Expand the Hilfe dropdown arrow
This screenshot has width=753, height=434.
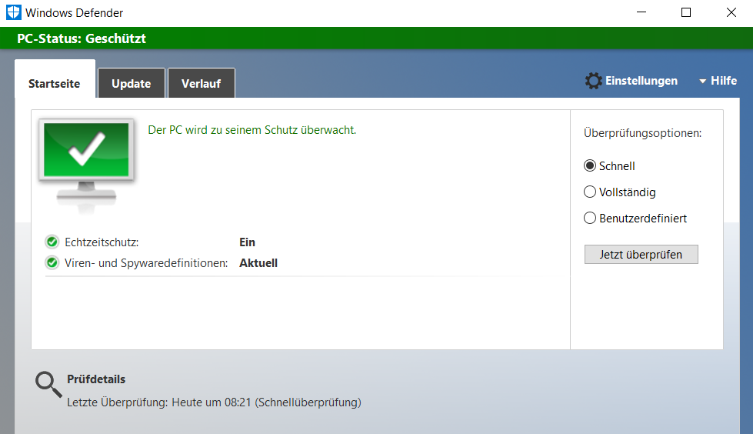pos(702,82)
